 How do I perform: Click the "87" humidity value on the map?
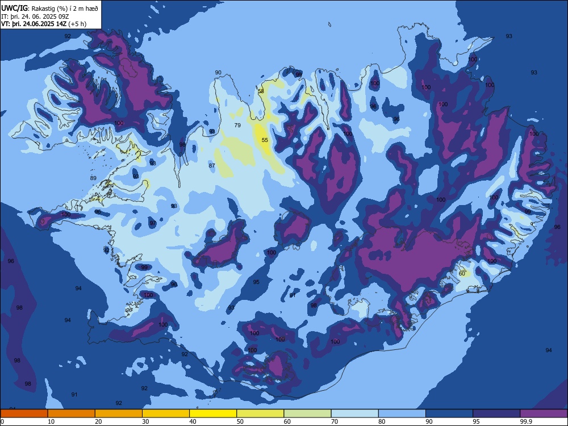[212, 165]
